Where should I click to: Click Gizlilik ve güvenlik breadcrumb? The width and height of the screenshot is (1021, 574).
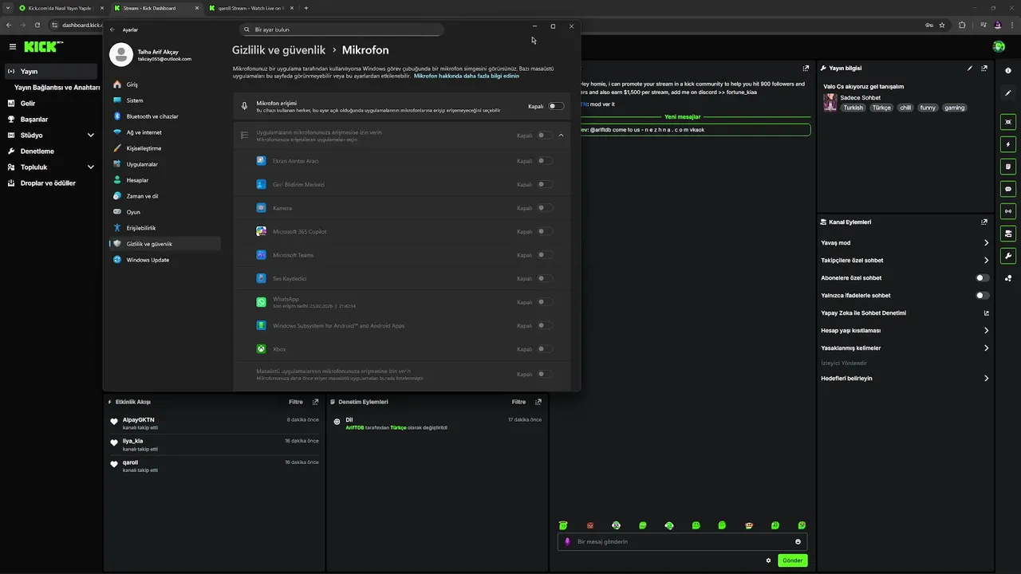click(279, 50)
